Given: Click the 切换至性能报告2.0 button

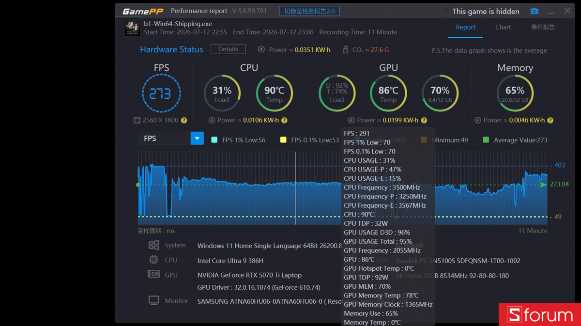Looking at the screenshot, I should 309,11.
